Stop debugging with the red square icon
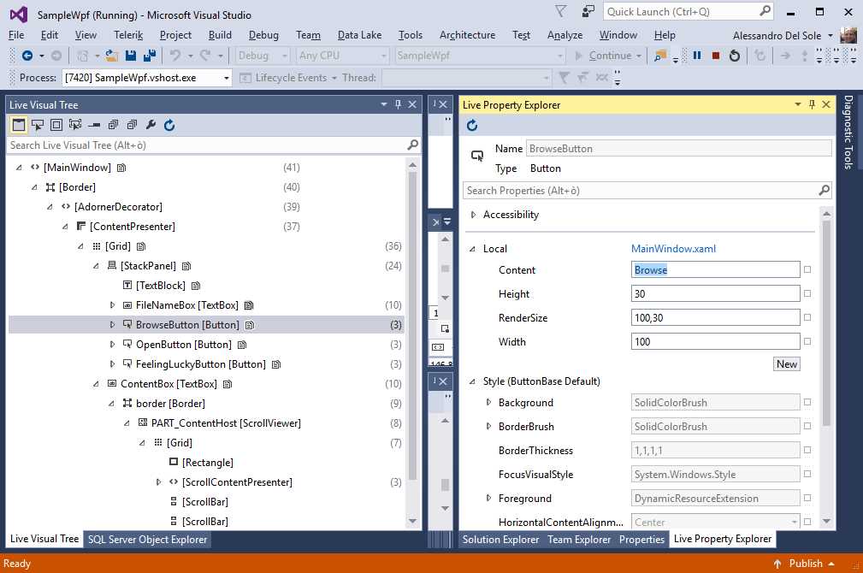 pyautogui.click(x=716, y=56)
